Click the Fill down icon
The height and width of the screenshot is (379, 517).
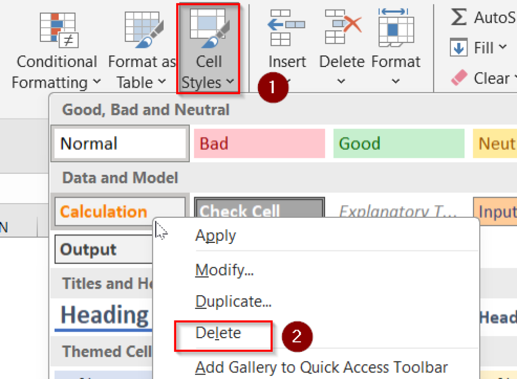point(458,47)
